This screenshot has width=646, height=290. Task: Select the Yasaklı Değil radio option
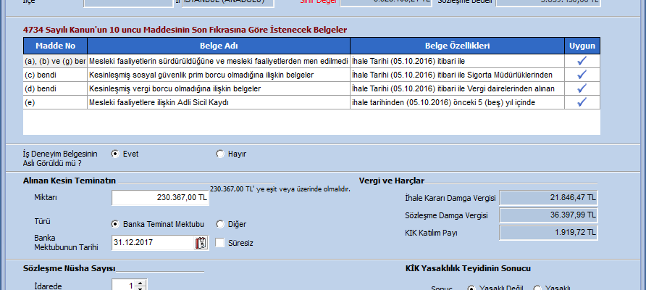click(471, 288)
